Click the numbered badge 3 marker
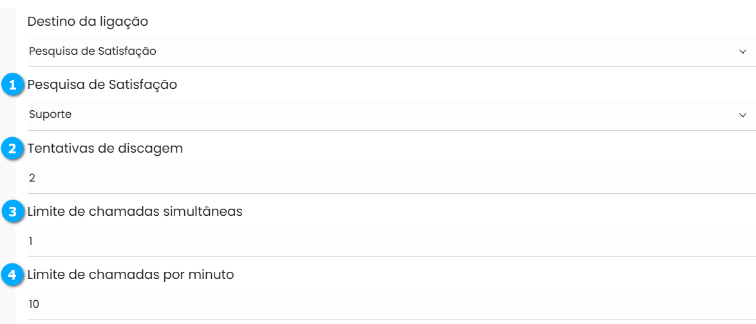 point(12,212)
